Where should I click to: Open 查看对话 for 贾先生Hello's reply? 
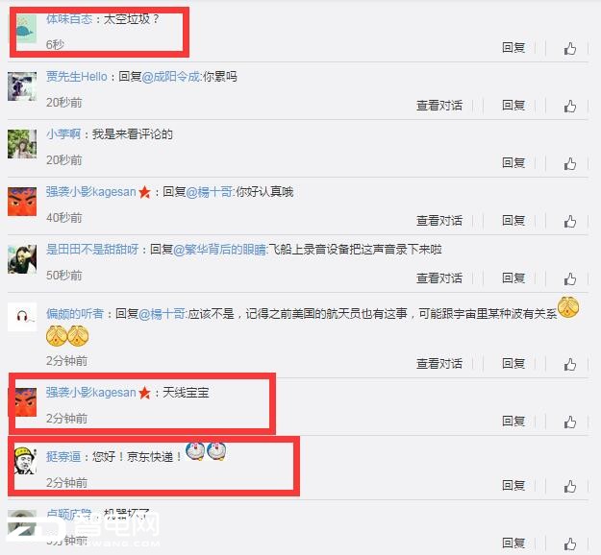point(439,106)
